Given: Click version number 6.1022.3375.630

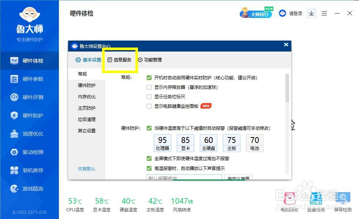Looking at the screenshot, I should [30, 212].
